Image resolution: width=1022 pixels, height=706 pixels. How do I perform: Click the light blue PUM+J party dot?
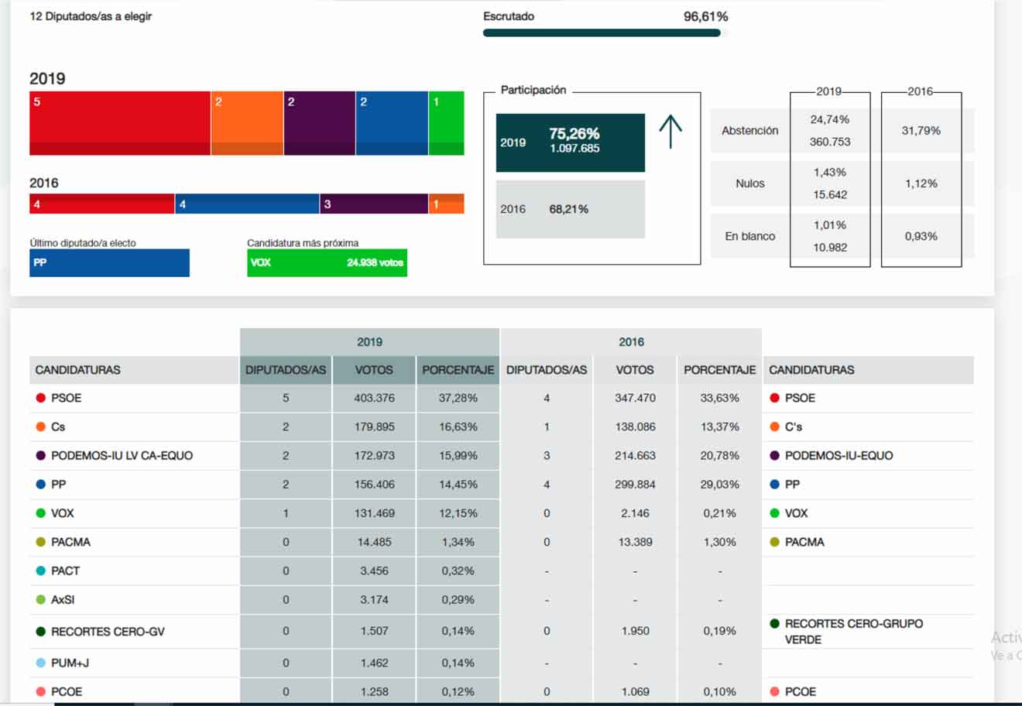[40, 663]
